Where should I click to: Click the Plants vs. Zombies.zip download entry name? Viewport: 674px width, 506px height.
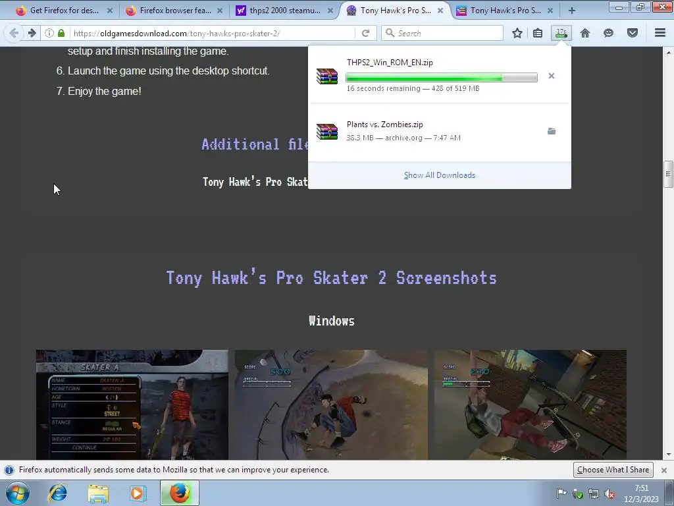[x=384, y=125]
